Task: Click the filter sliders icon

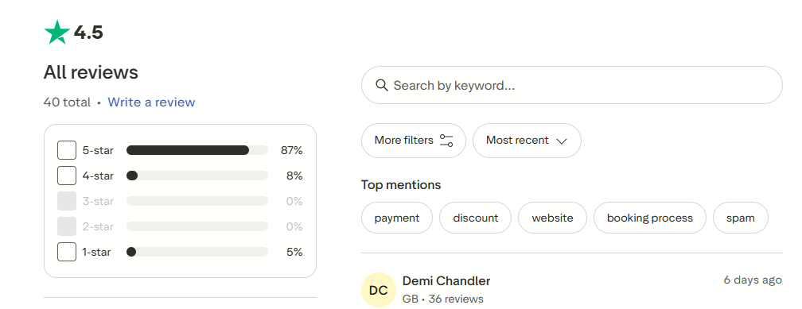Action: (x=446, y=141)
